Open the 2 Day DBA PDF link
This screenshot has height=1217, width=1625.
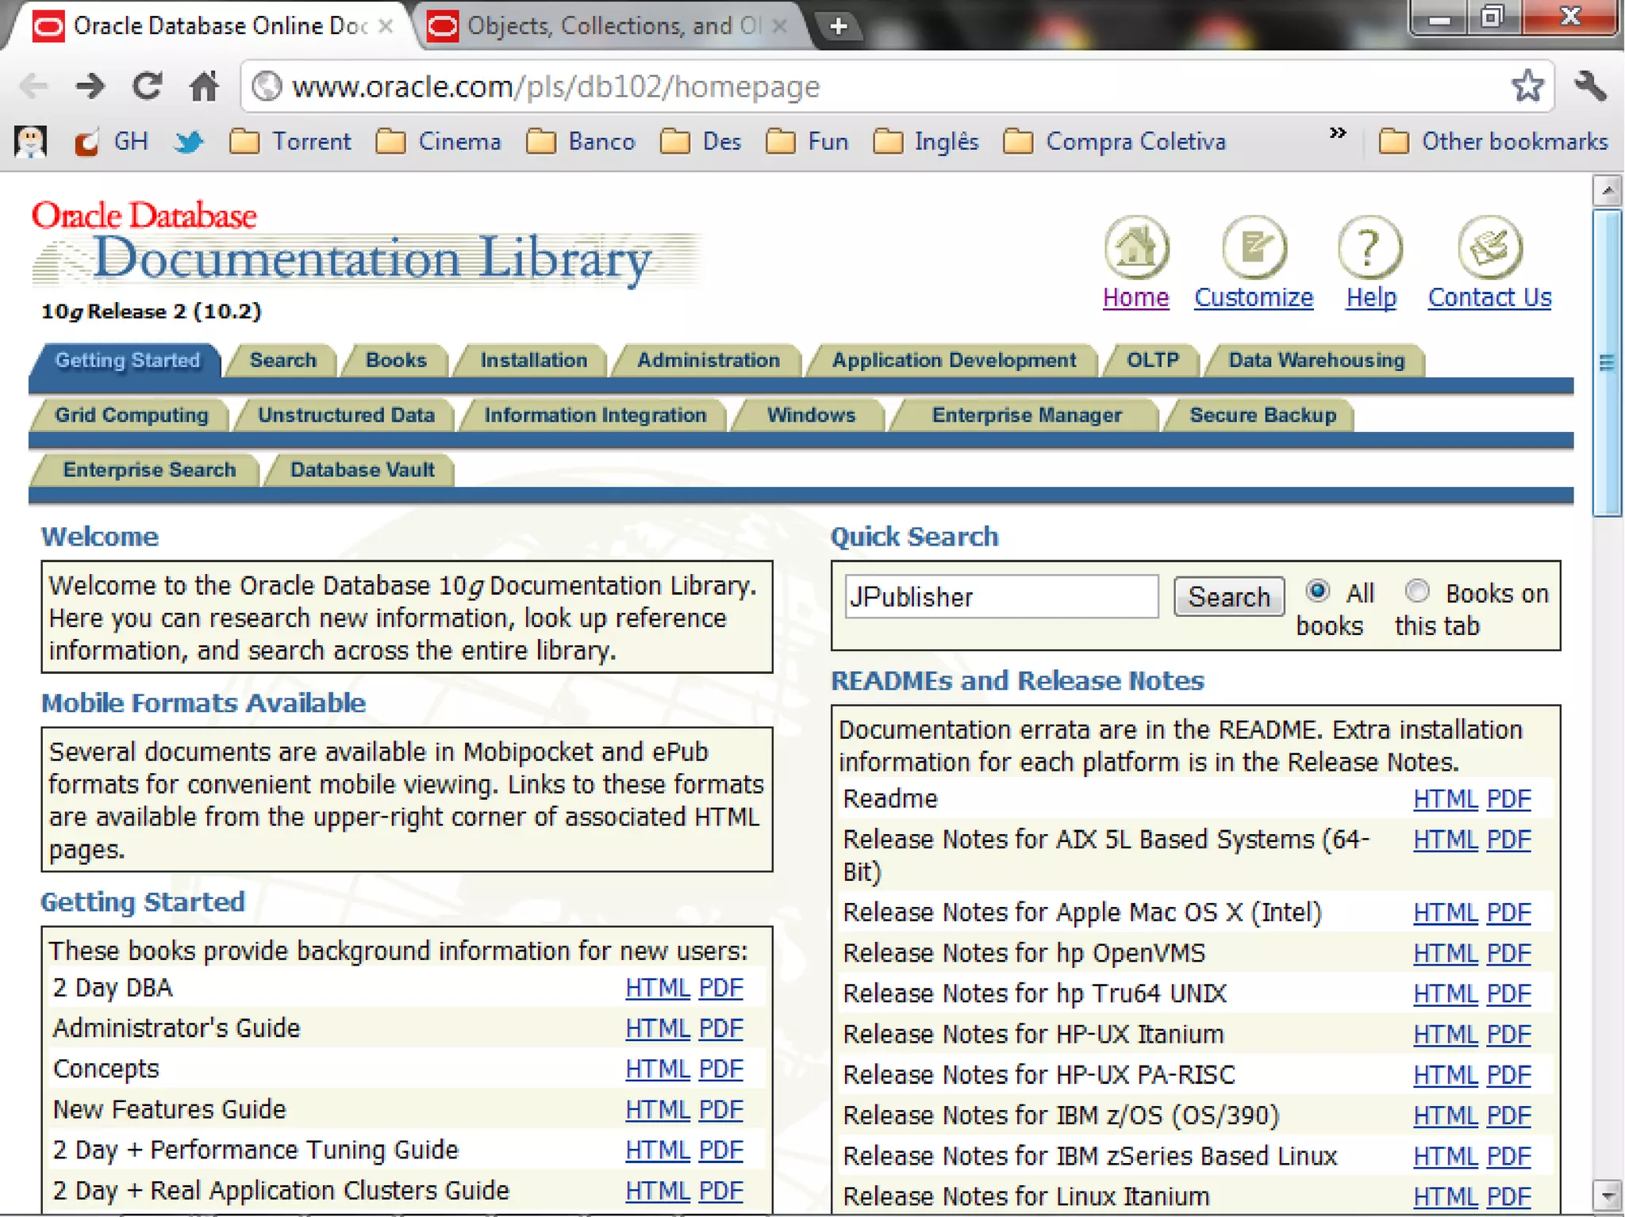(720, 988)
